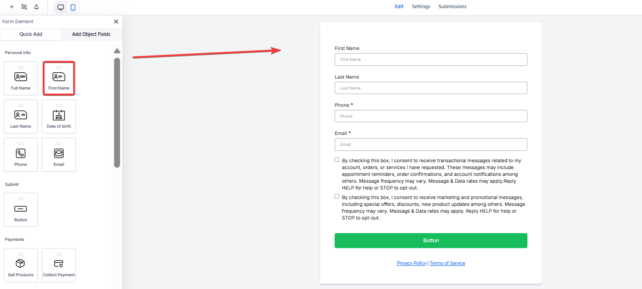The image size is (642, 289).
Task: Add the Phone field element
Action: pyautogui.click(x=20, y=155)
